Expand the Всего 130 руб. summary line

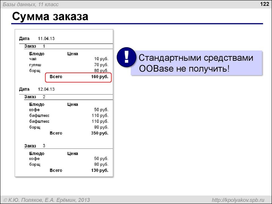78,170
